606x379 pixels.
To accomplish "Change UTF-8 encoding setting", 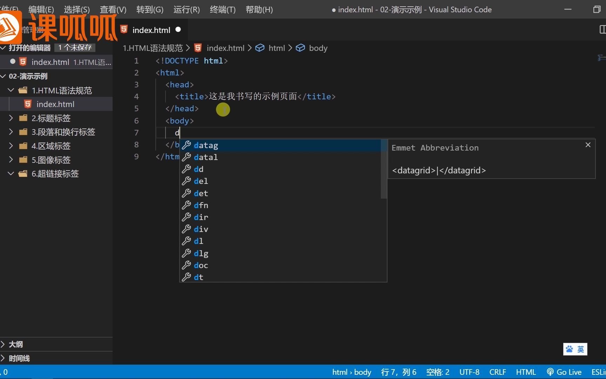I will click(x=469, y=372).
